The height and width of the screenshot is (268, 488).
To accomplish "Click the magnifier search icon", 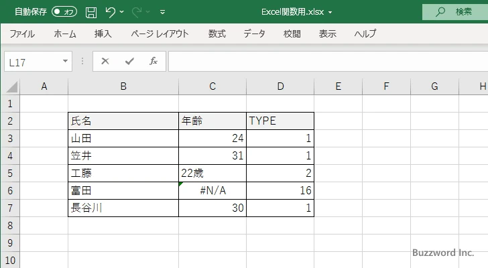I will (440, 12).
